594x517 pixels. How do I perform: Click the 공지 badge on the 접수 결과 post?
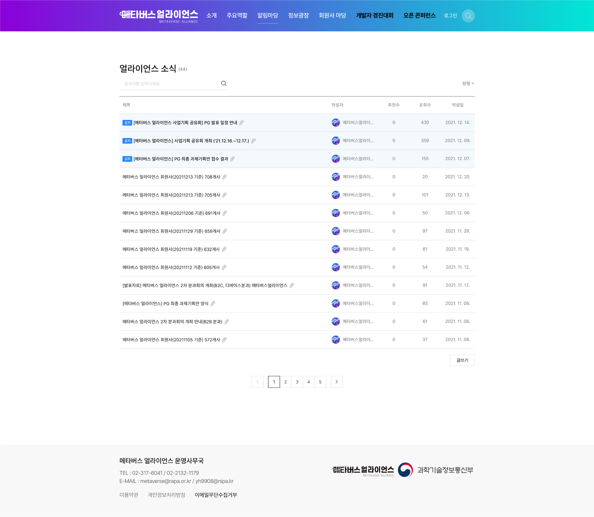click(127, 159)
